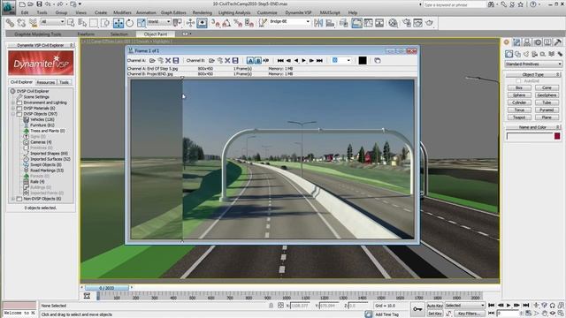Expand the Non-DVSP Objects tree node
566x318 pixels.
[13, 199]
